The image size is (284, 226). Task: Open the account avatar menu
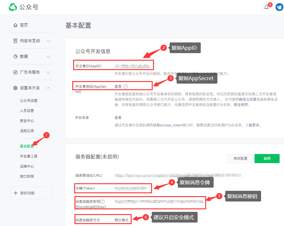[279, 7]
